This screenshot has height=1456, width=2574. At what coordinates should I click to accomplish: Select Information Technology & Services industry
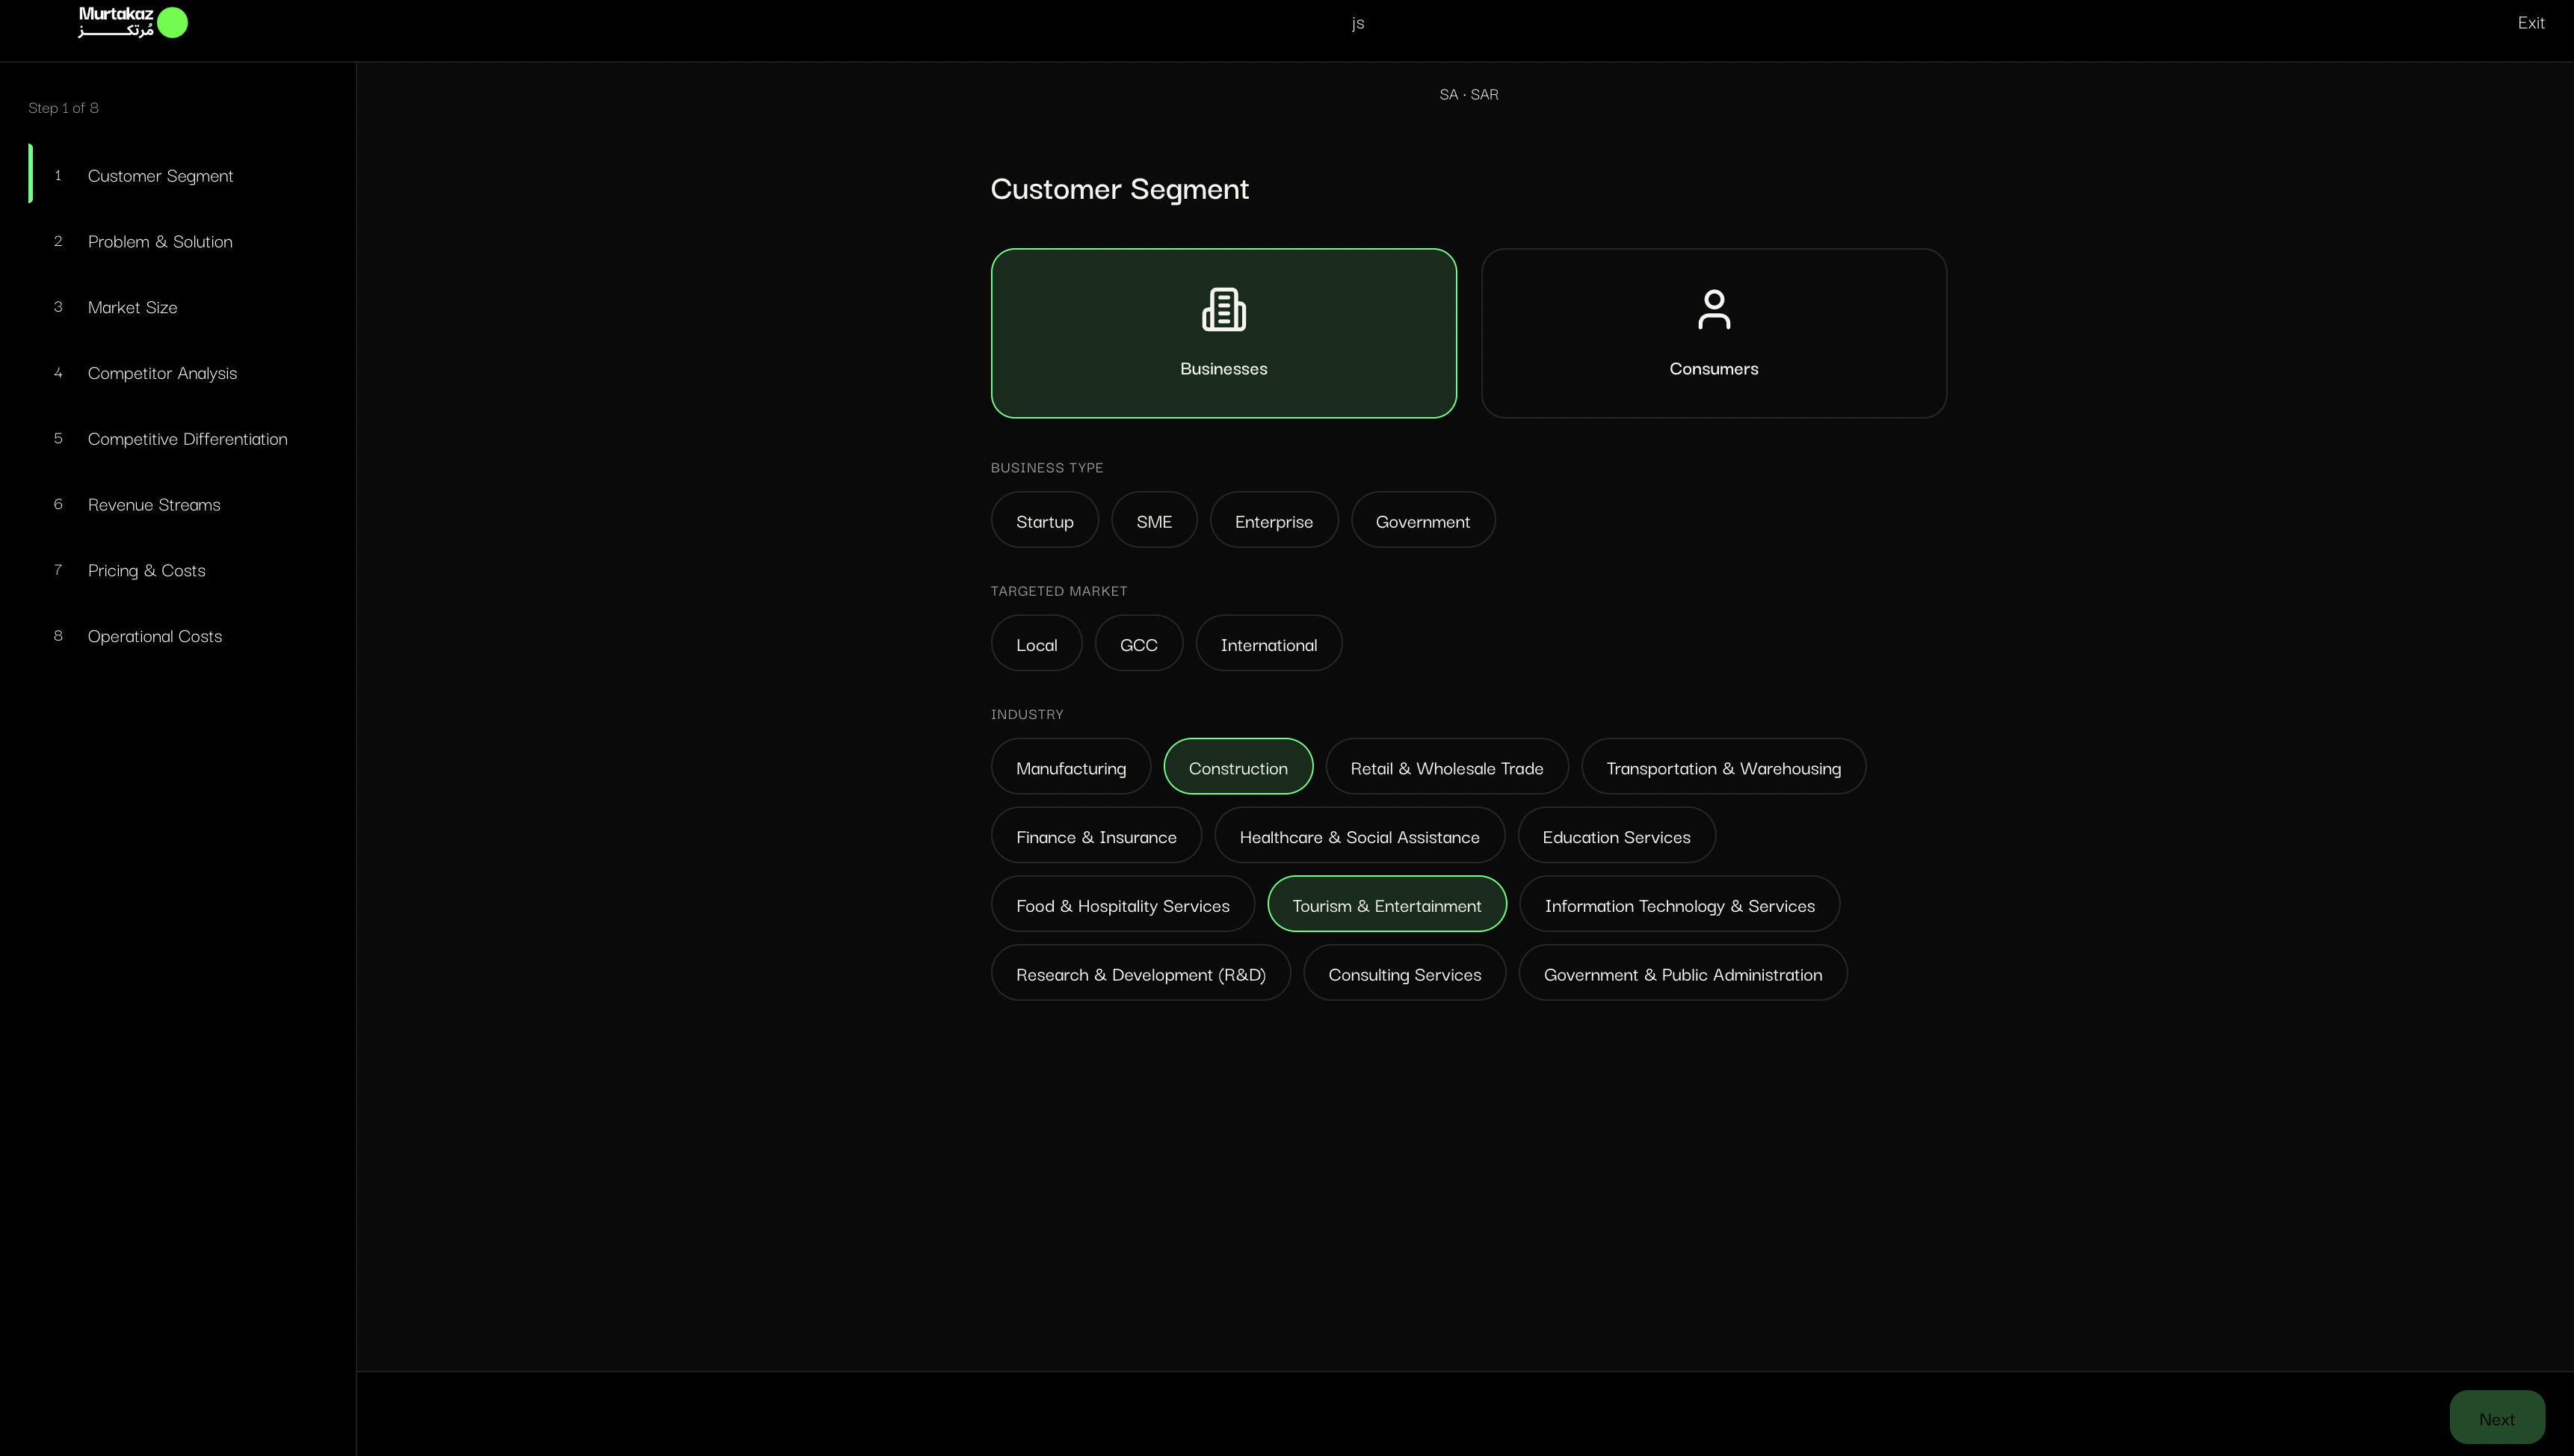(x=1679, y=904)
